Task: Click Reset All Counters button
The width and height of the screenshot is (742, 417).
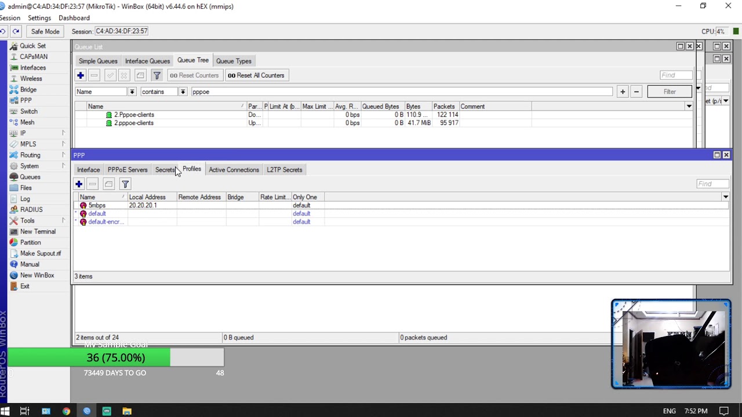Action: coord(256,75)
